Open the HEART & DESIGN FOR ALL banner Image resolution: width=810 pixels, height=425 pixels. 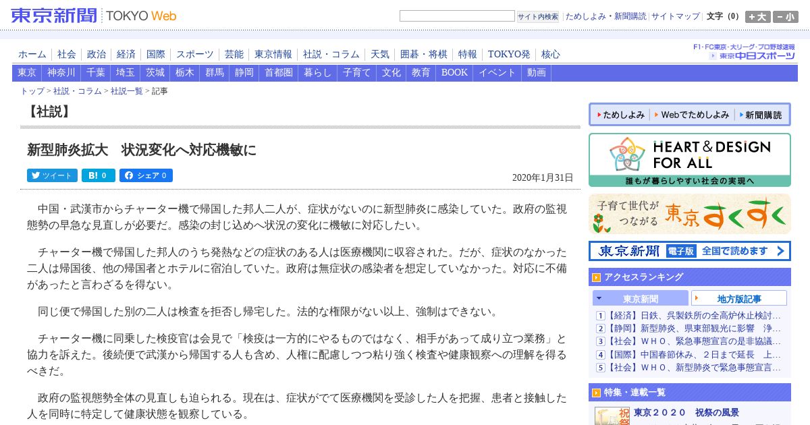tap(690, 160)
